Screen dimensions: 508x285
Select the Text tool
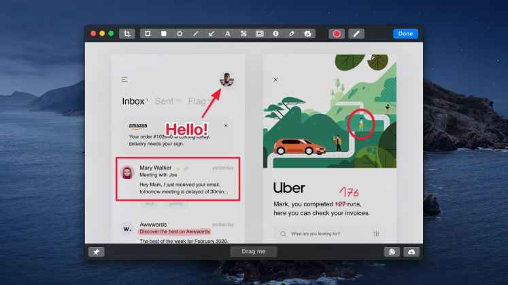(227, 33)
